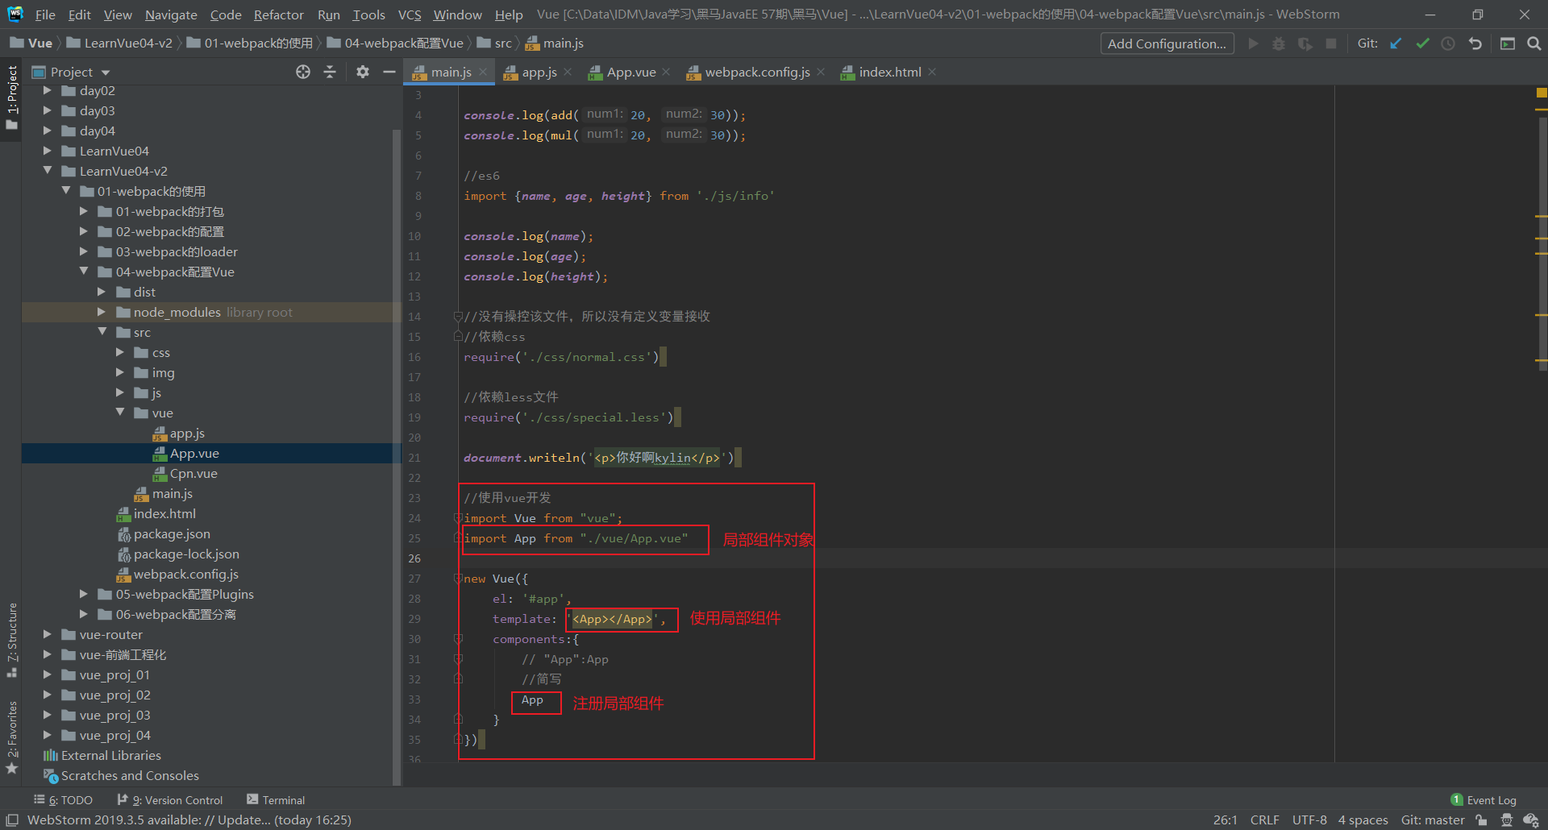Switch to the webpack.config.js tab
1548x830 pixels.
[757, 72]
